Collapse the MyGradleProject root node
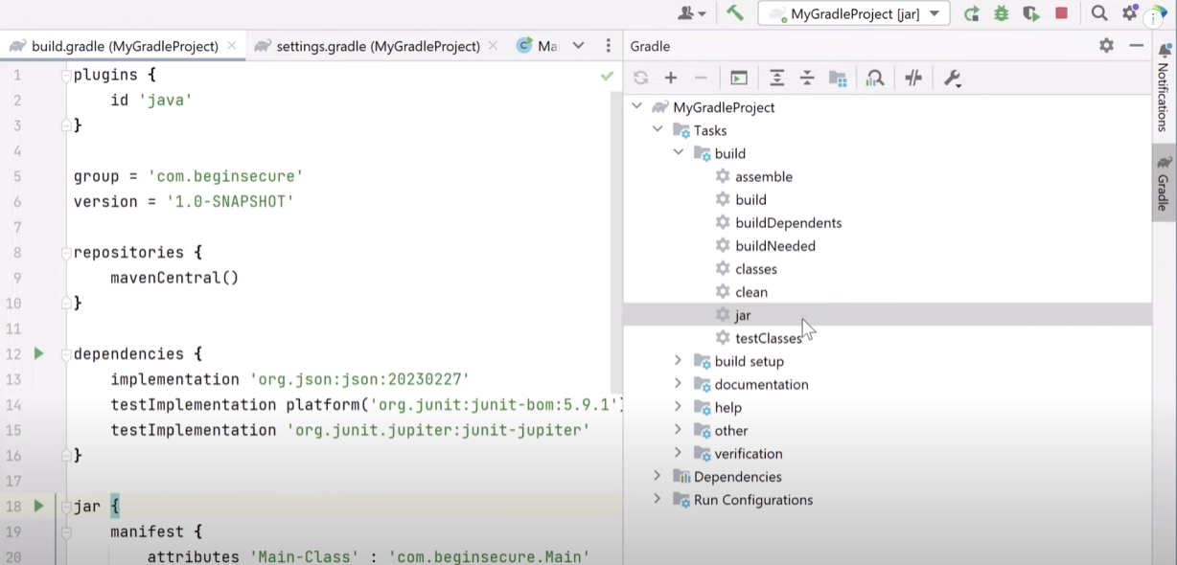 (636, 107)
